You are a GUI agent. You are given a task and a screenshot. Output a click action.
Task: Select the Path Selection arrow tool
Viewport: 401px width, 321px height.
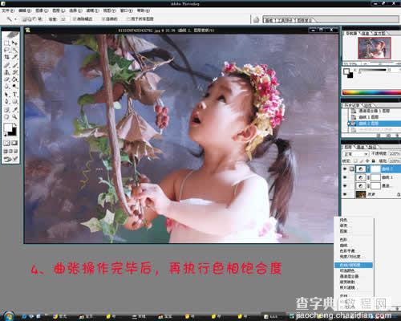click(x=7, y=95)
